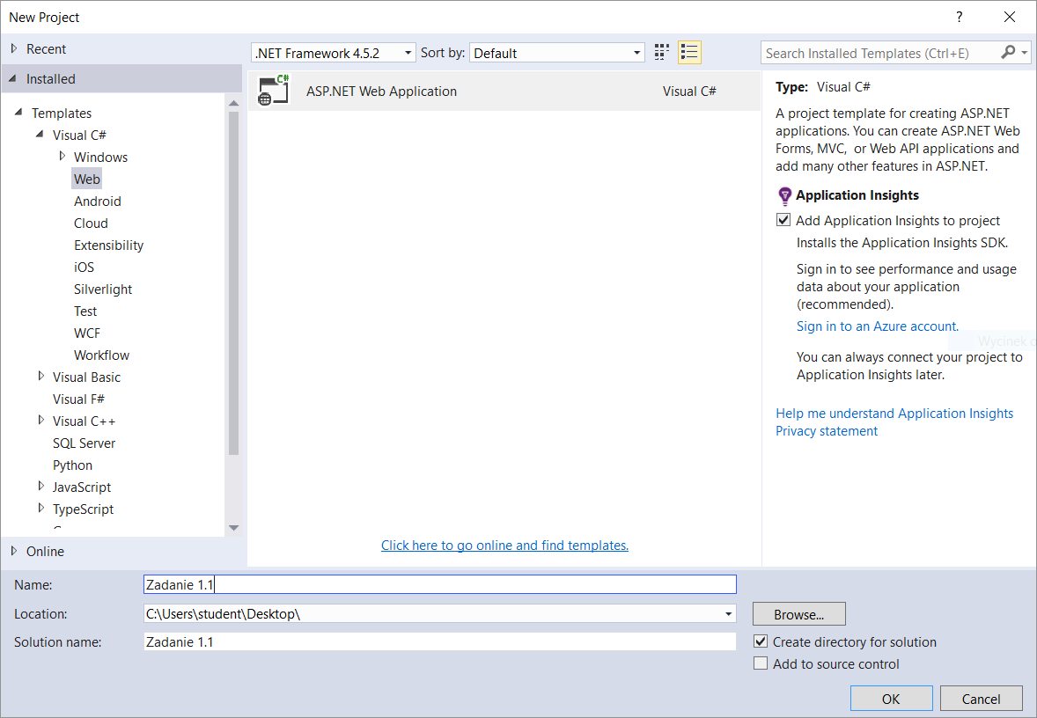The image size is (1037, 718).
Task: Click the Location path text field
Action: tap(432, 613)
